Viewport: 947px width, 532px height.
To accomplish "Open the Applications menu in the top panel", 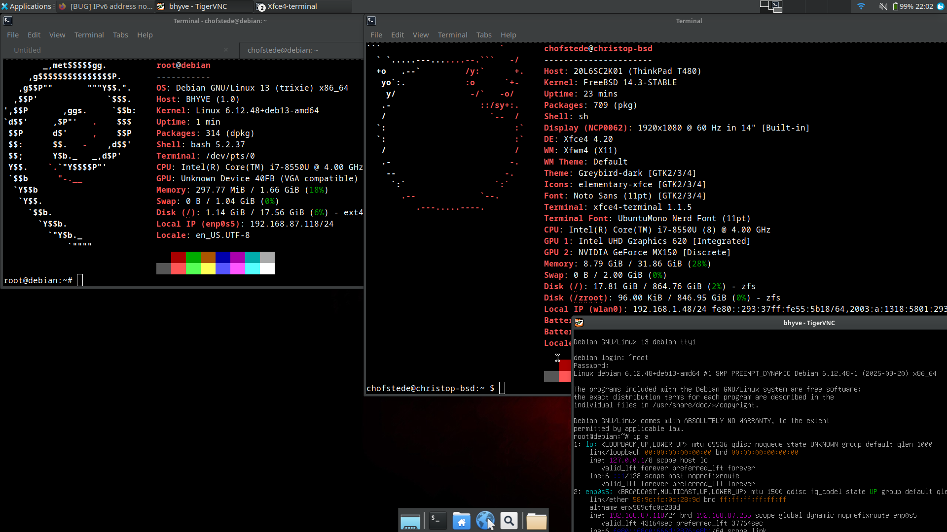I will coord(27,6).
